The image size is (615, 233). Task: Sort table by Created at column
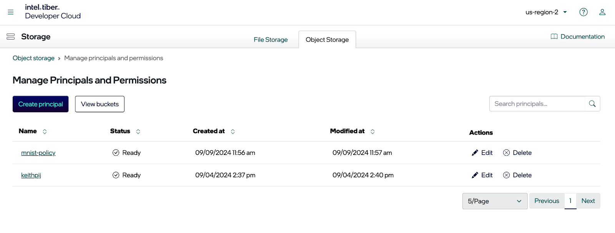[x=233, y=131]
